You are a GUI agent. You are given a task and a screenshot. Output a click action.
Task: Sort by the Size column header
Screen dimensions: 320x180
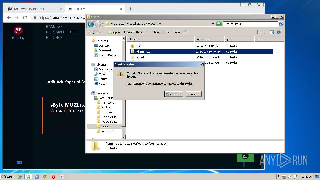point(264,39)
